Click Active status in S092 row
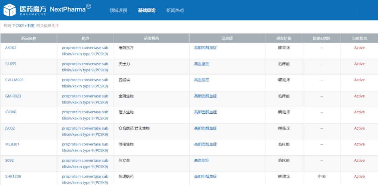 (x=359, y=160)
